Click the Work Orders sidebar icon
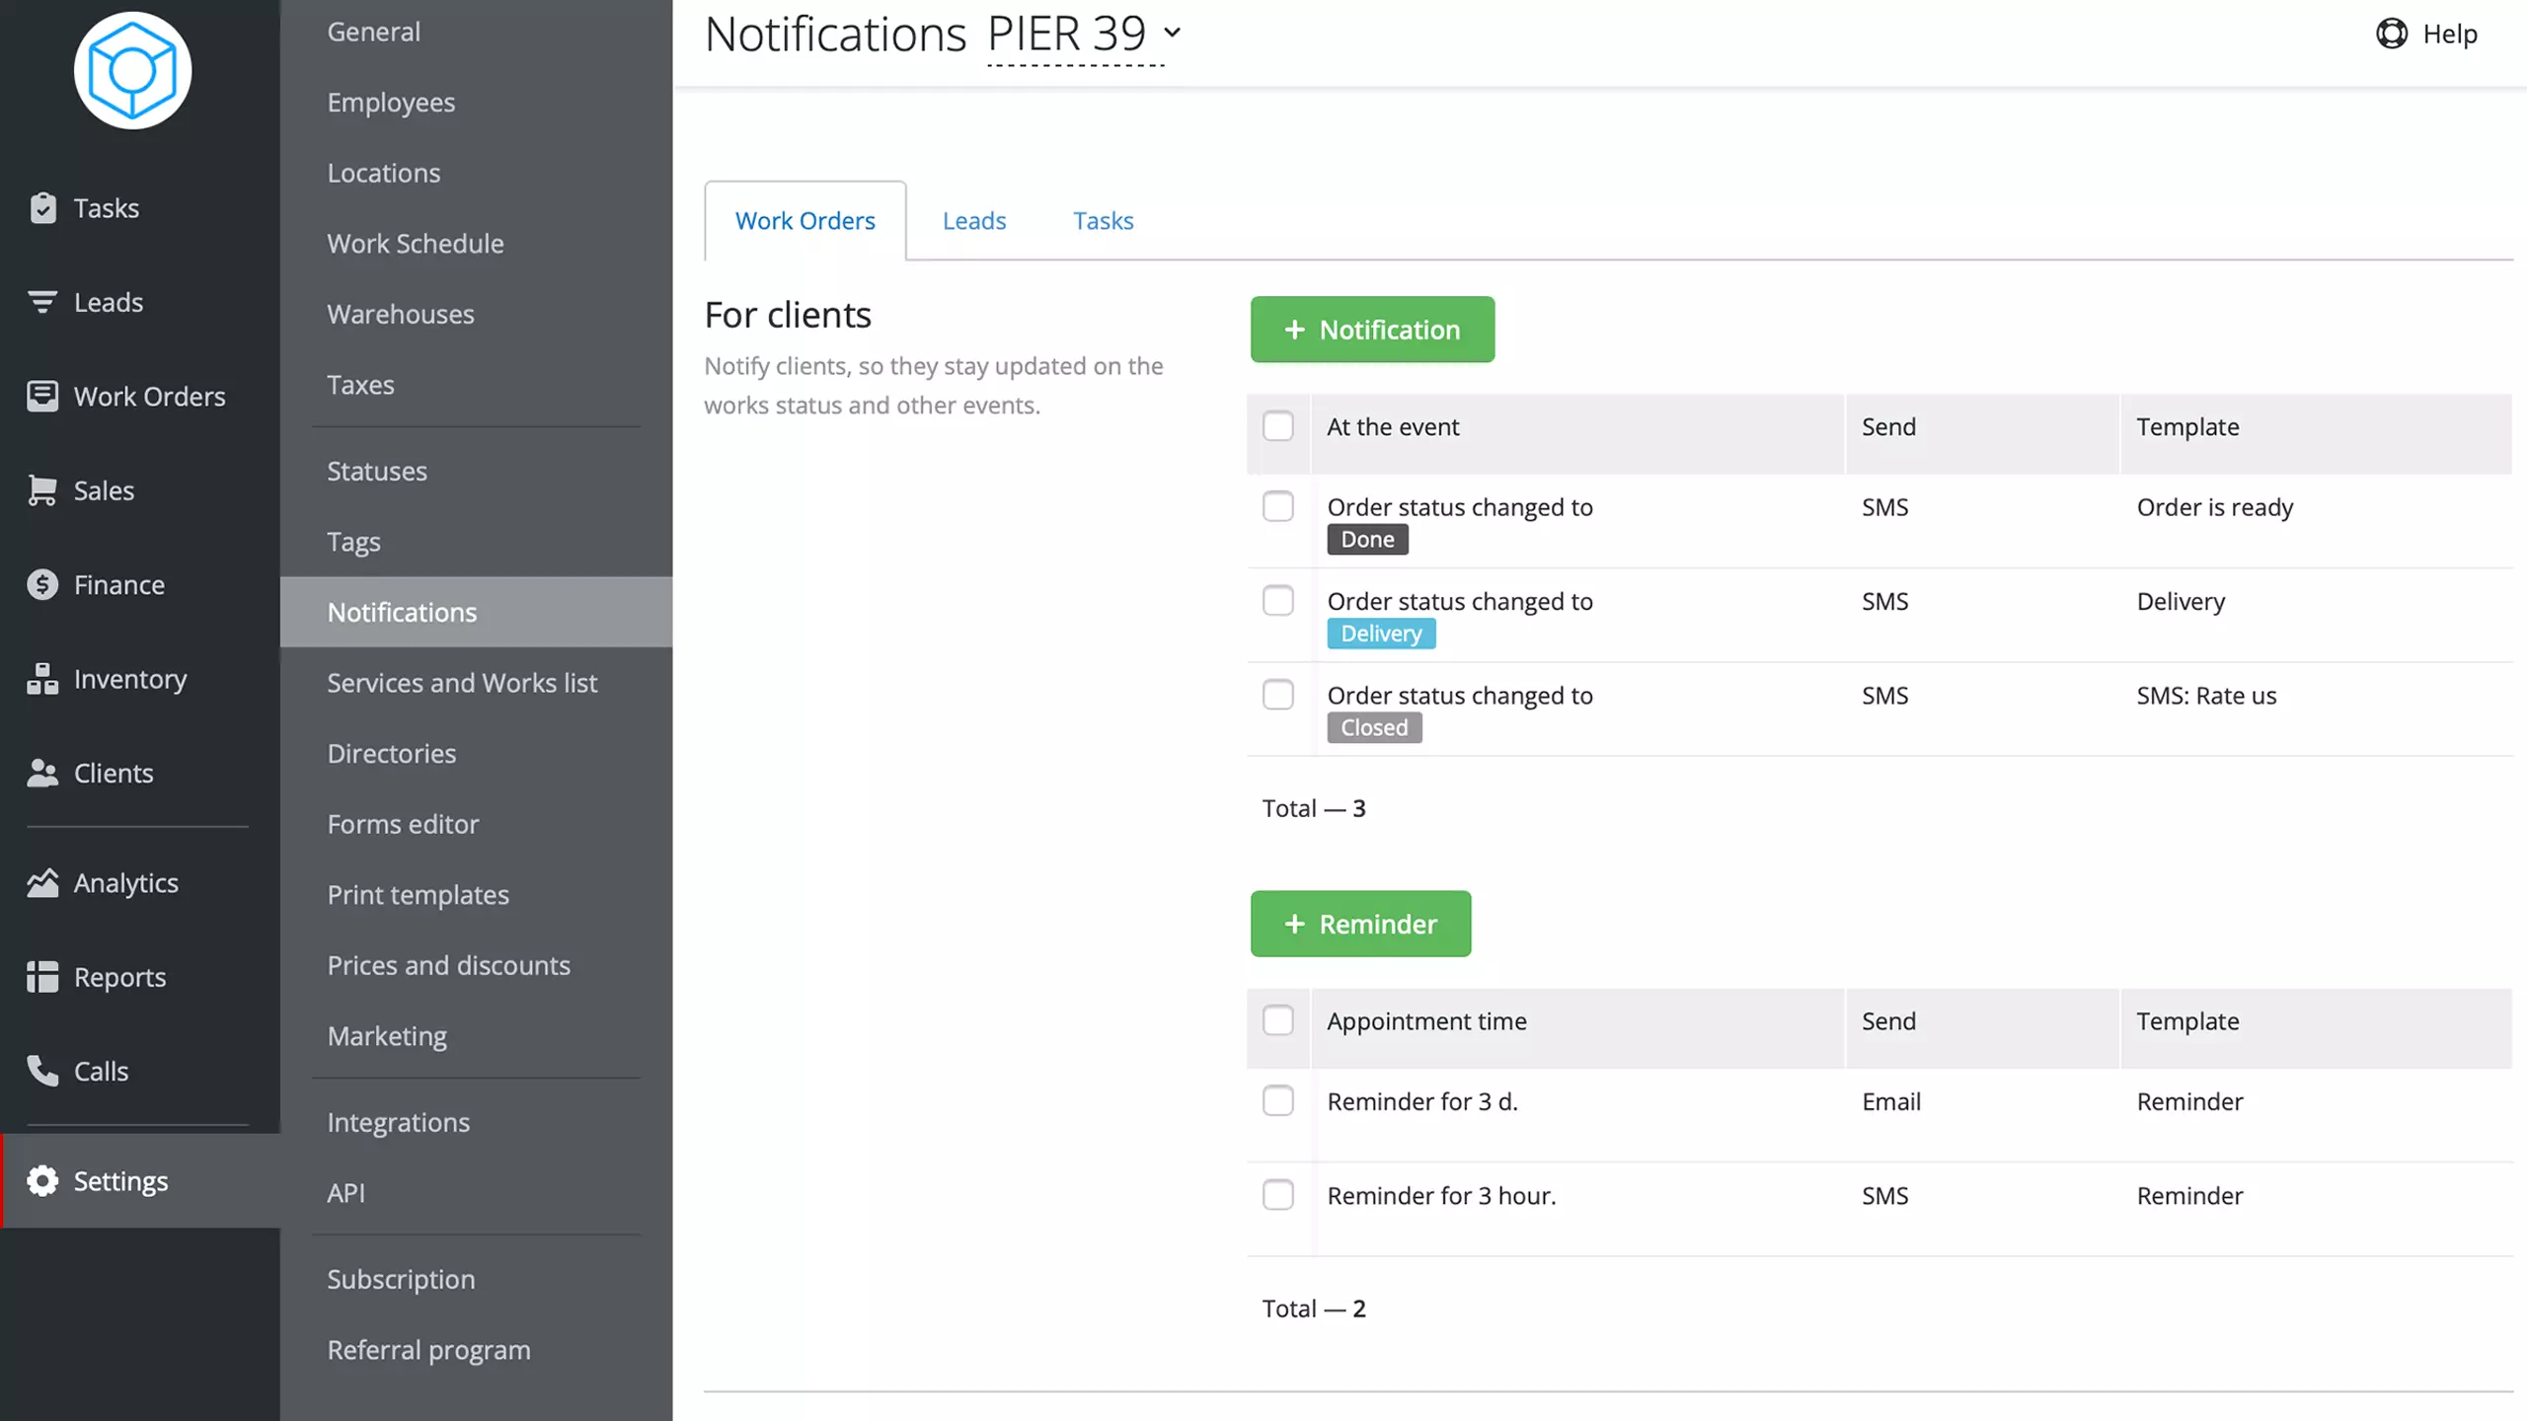 (41, 396)
